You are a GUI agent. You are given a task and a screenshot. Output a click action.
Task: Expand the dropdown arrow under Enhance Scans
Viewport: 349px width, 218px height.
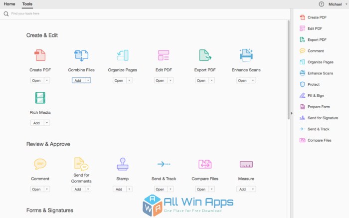[253, 80]
